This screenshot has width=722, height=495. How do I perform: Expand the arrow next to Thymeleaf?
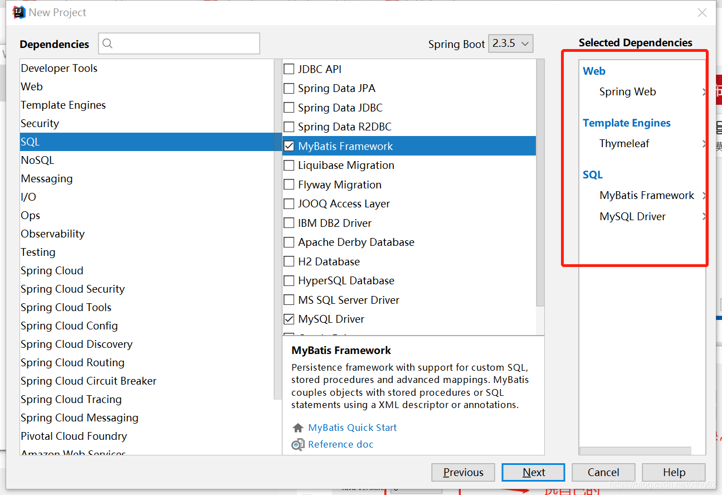point(704,144)
